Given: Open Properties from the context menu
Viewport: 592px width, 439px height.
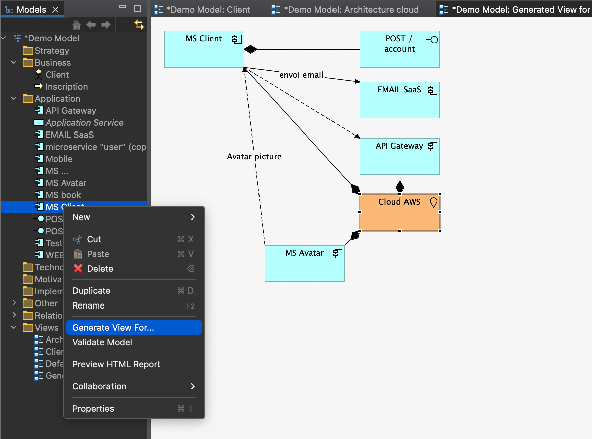Looking at the screenshot, I should click(x=93, y=408).
